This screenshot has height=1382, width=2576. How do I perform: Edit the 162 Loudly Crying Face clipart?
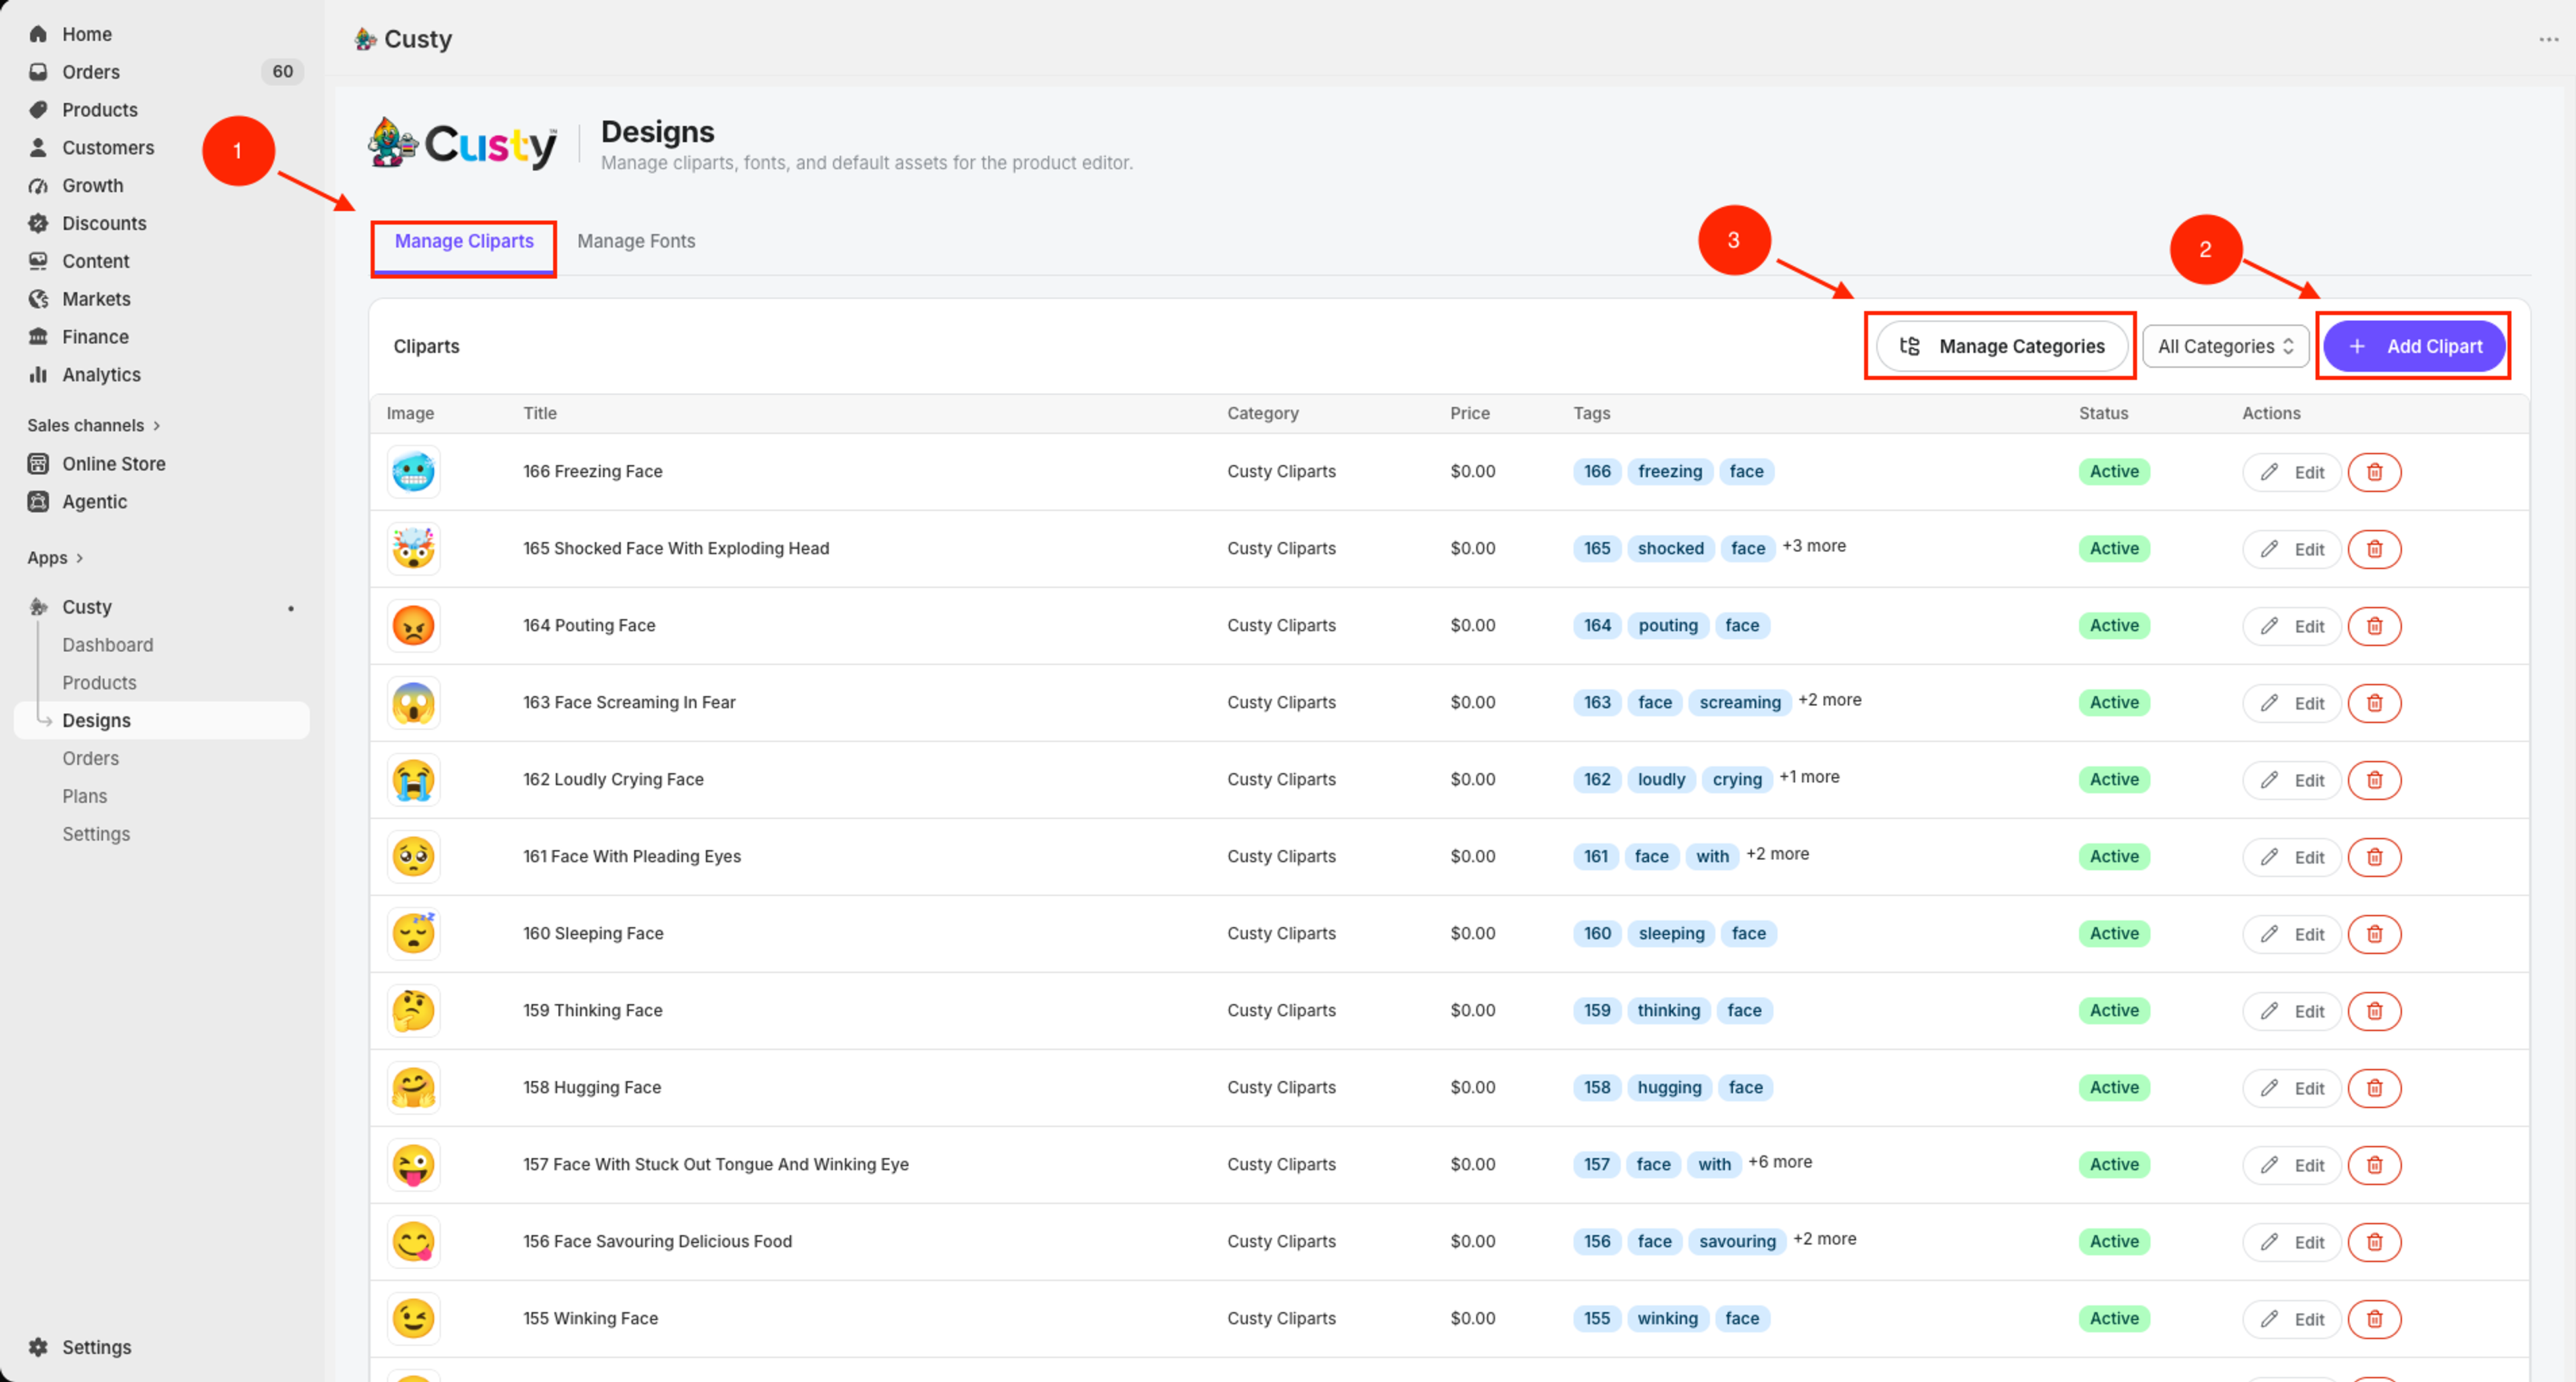coord(2291,780)
